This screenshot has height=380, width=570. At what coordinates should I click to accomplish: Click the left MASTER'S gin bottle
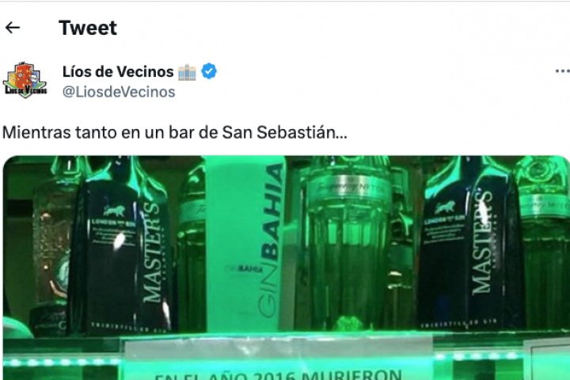tap(122, 247)
